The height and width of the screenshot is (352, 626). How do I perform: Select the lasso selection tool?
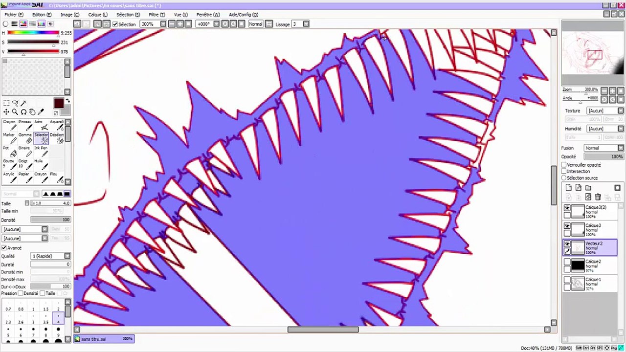(x=15, y=103)
